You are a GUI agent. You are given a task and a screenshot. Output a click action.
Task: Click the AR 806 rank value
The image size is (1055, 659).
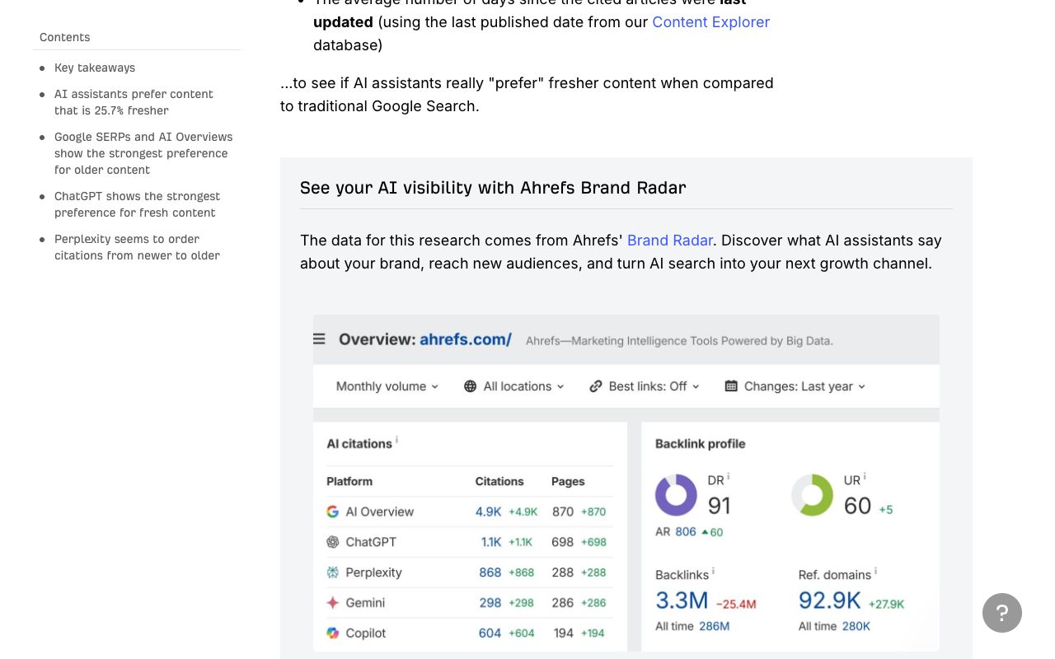coord(686,532)
